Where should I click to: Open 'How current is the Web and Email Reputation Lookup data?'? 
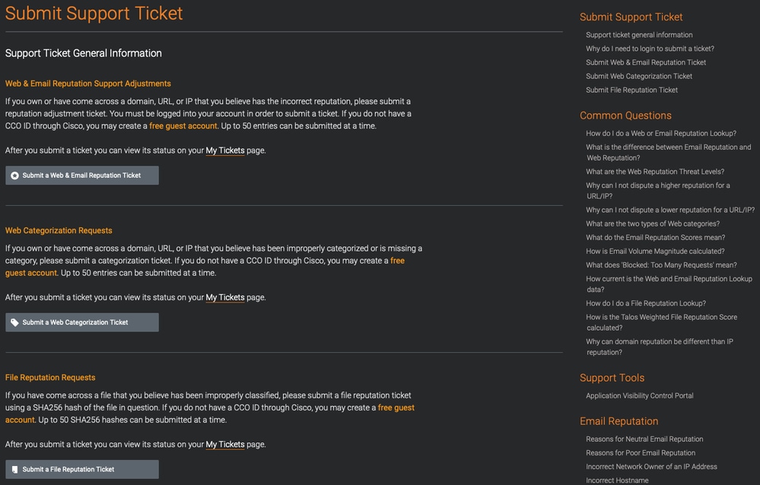[669, 284]
